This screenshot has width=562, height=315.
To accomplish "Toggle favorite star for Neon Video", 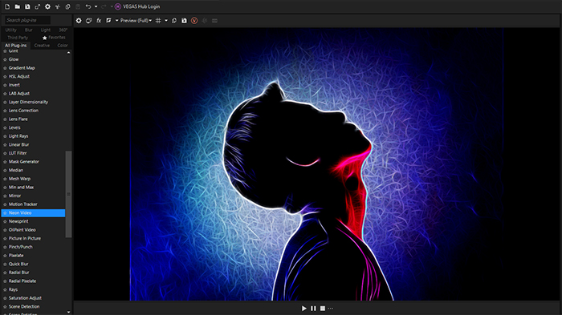I will click(x=5, y=213).
